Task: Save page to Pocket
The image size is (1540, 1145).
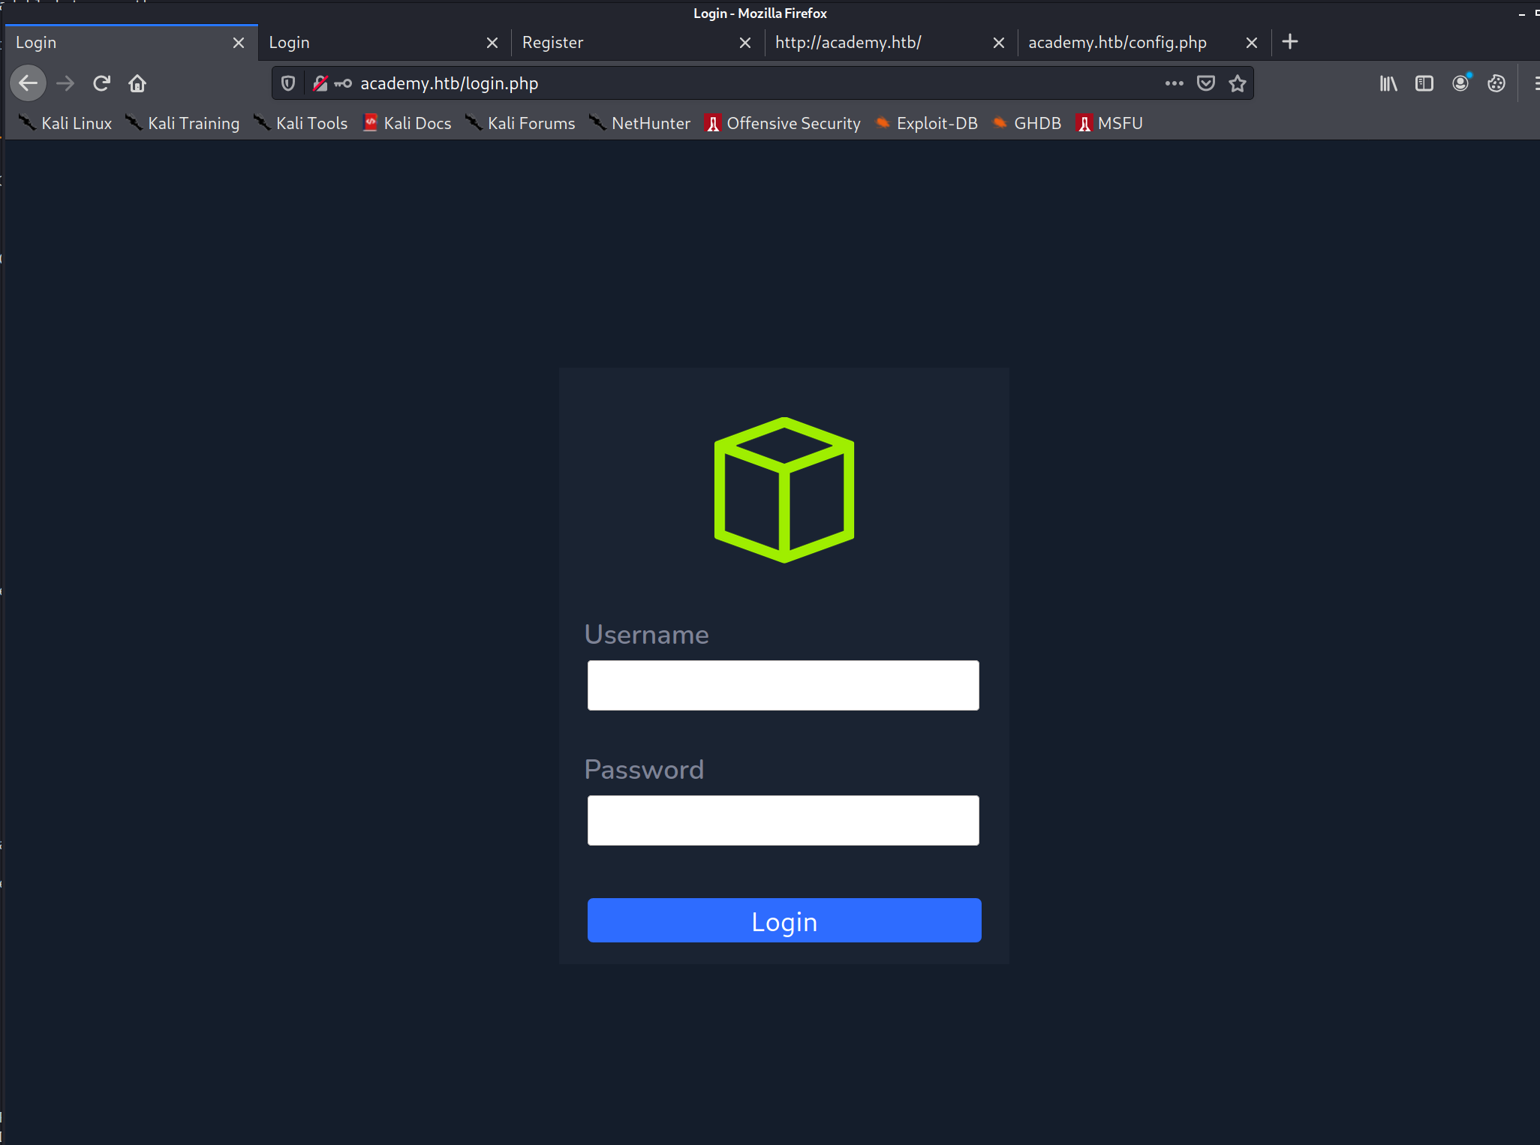Action: [1205, 83]
